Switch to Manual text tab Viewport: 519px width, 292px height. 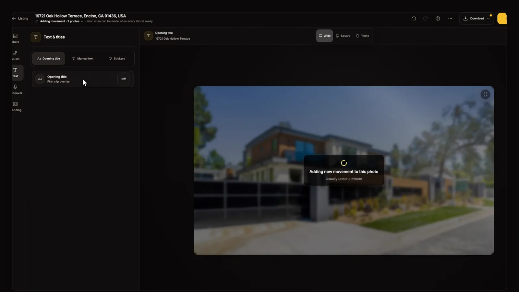pos(83,59)
